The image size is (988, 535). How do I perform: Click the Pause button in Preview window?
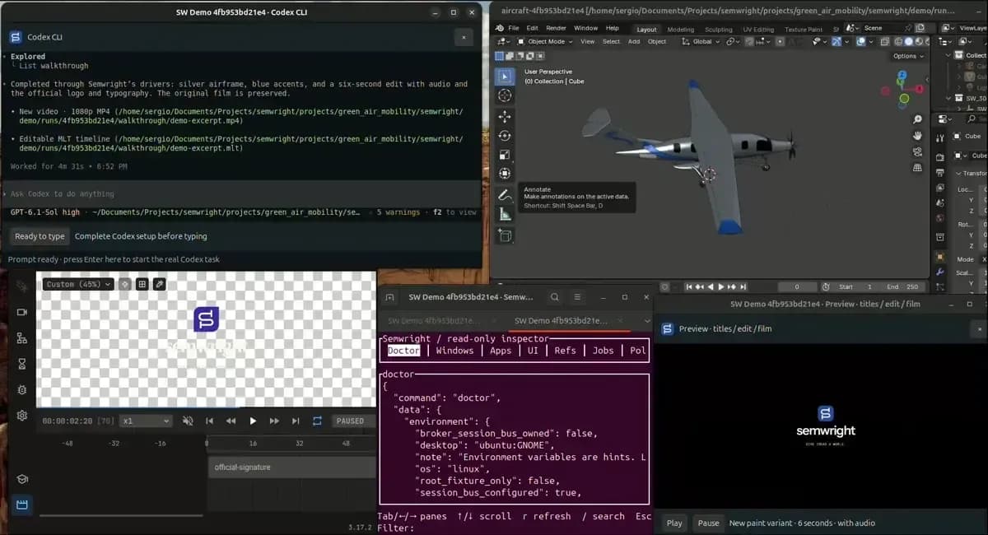[x=708, y=523]
